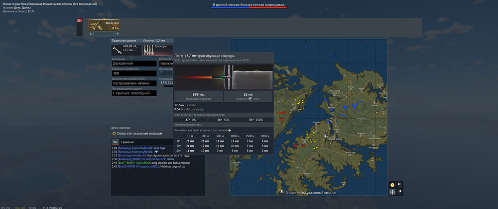Screen dimensions: 498x209
Task: Click the 1000 м column header
Action: click(x=235, y=136)
